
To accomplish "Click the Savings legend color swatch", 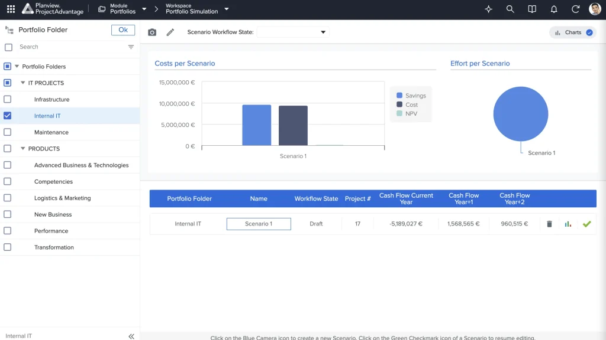I will 399,95.
